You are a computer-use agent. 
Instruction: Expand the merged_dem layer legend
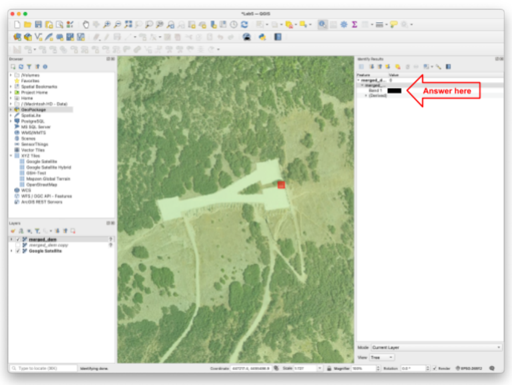tap(12, 239)
